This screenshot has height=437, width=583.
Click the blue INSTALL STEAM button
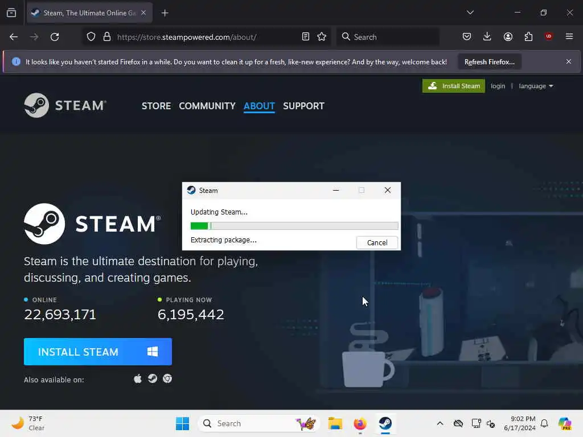(98, 352)
